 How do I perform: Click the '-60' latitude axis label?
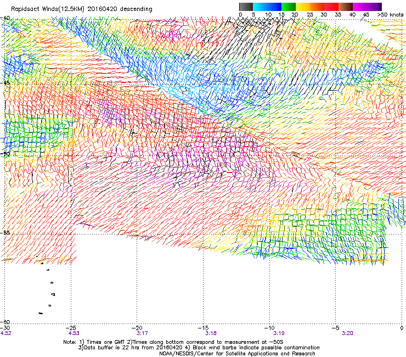click(5, 322)
